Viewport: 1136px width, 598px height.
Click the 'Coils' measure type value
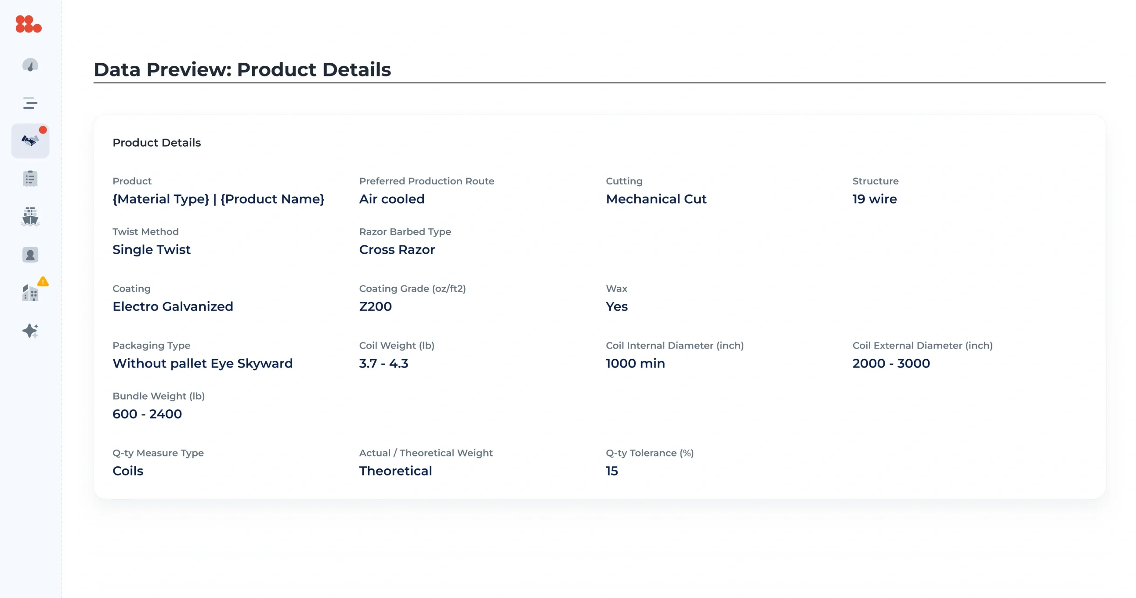[128, 471]
